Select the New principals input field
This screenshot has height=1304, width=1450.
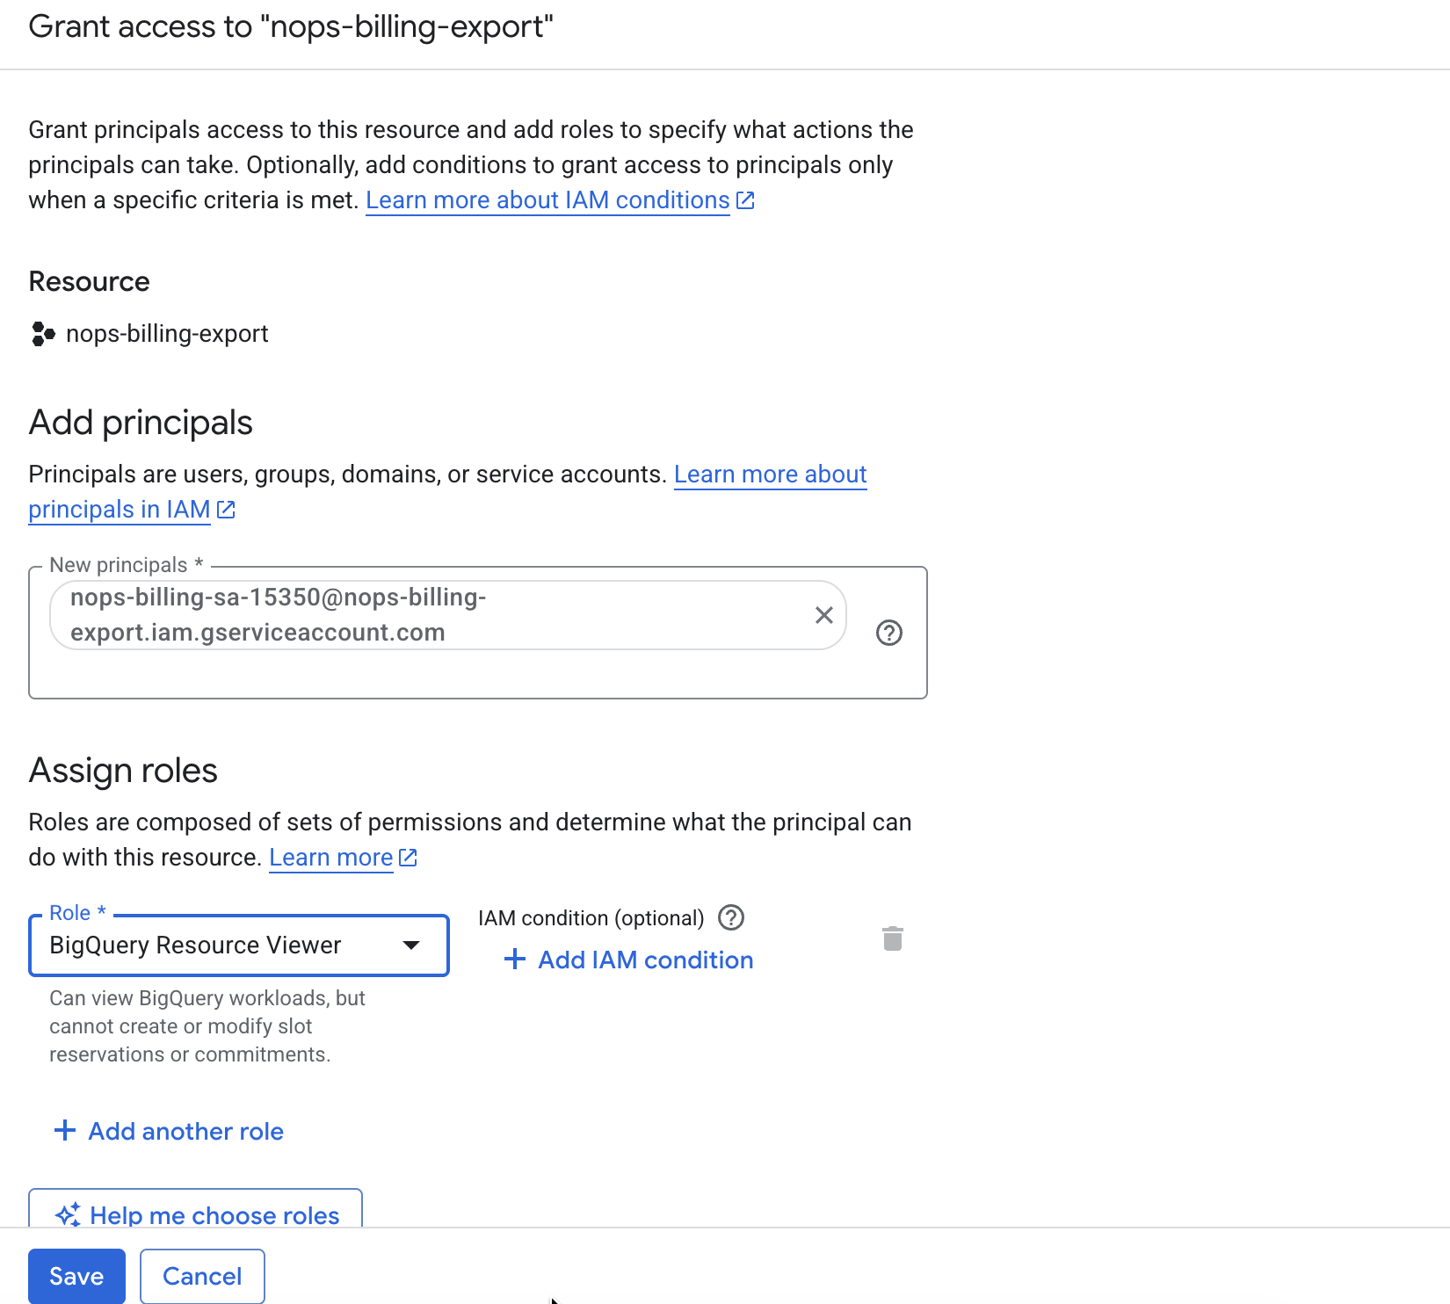[x=439, y=615]
